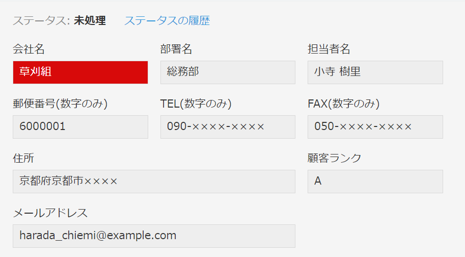This screenshot has height=257, width=465.
Task: Click the 会社名 label
Action: (x=29, y=49)
